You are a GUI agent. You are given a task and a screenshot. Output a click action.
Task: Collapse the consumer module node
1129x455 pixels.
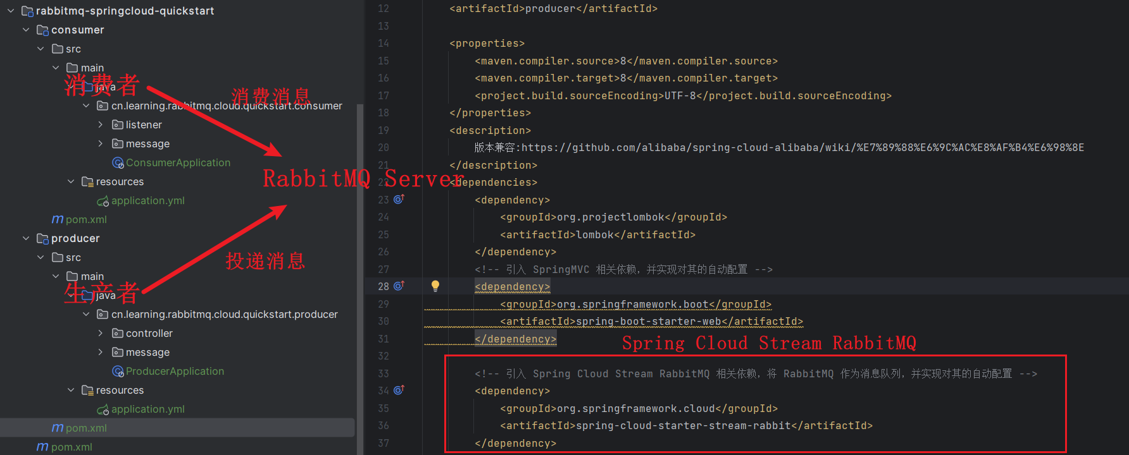click(26, 30)
